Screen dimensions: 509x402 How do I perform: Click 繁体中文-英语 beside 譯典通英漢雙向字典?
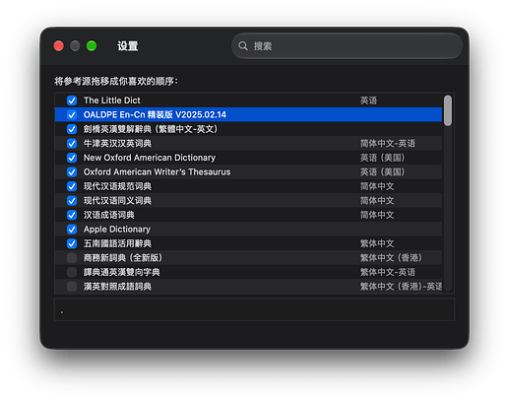pyautogui.click(x=388, y=272)
